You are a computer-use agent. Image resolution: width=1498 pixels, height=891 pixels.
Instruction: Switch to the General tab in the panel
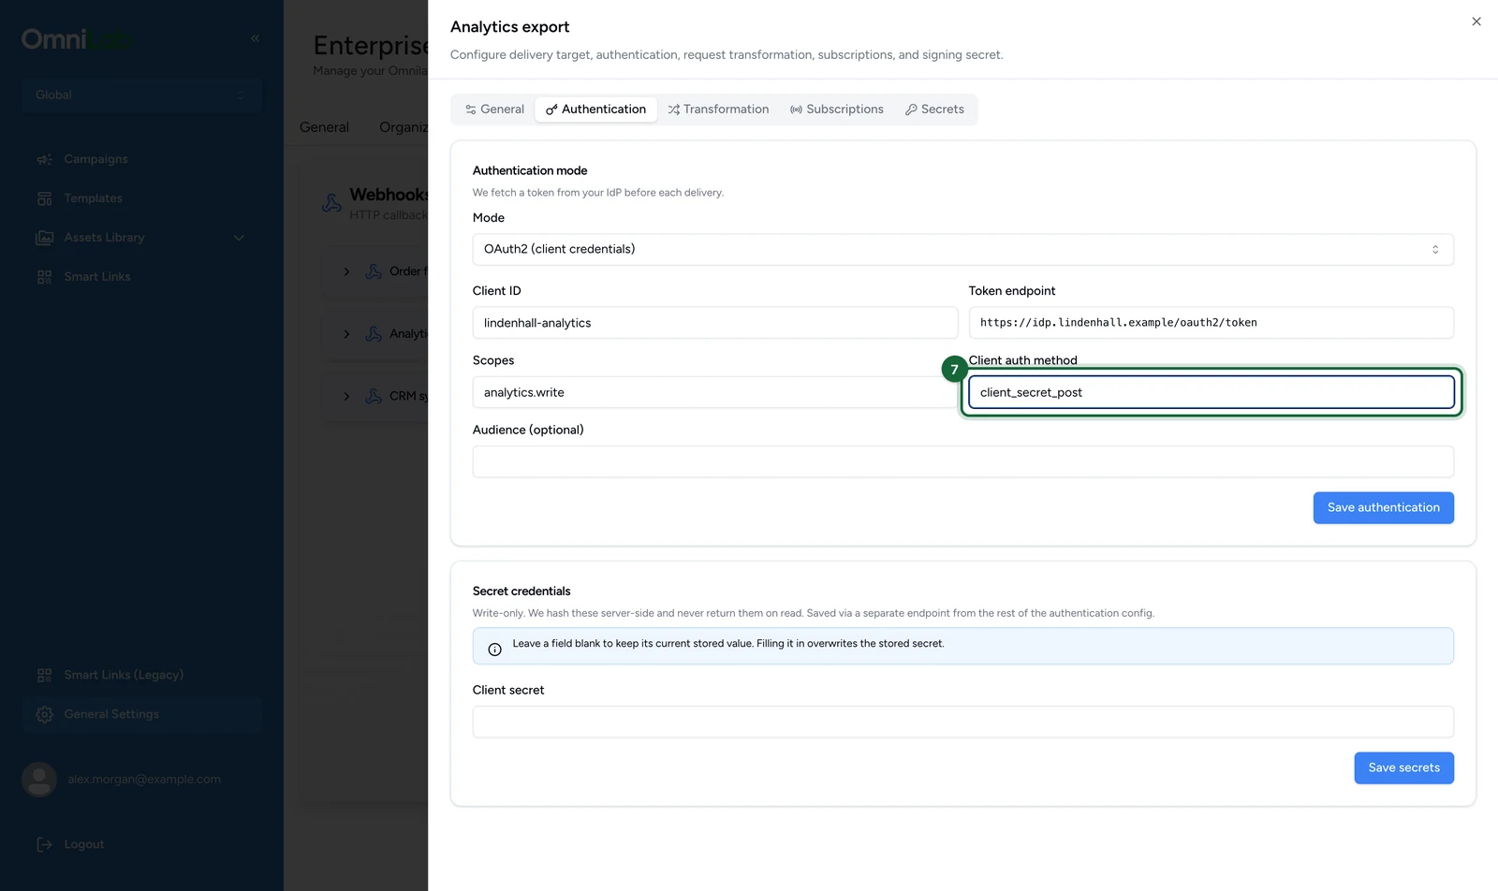(494, 110)
